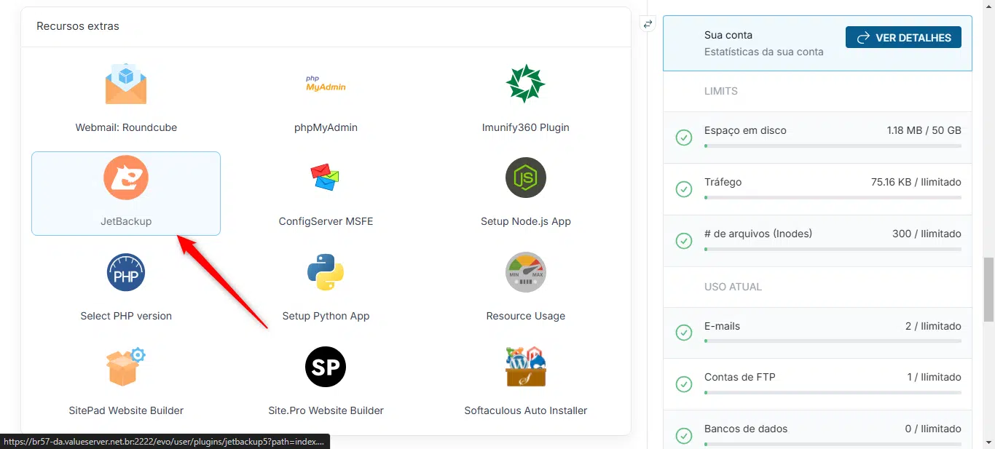Open the Softaculous Auto Installer icon

[525, 367]
